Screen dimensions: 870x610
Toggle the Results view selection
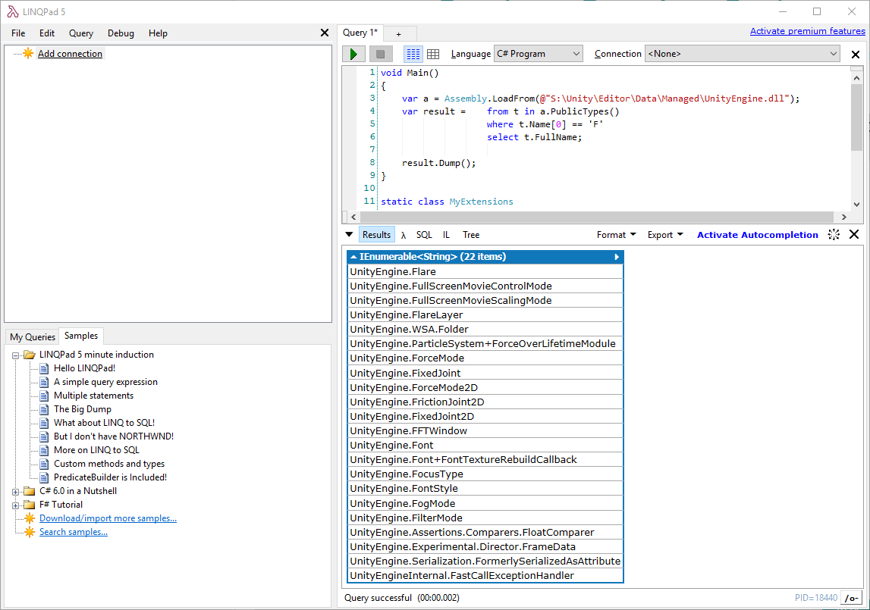click(x=376, y=235)
